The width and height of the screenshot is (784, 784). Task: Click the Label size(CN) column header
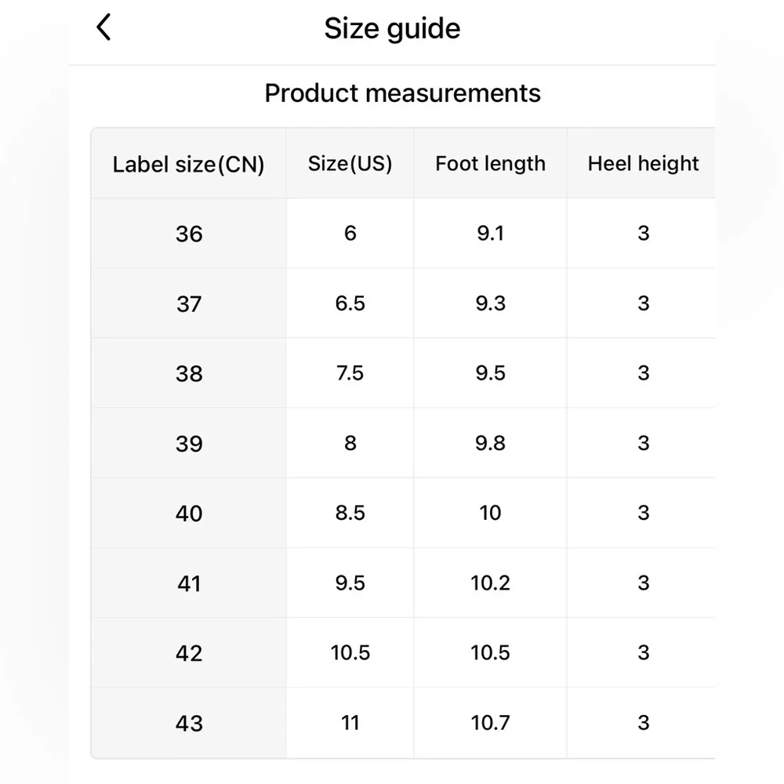[x=189, y=164]
